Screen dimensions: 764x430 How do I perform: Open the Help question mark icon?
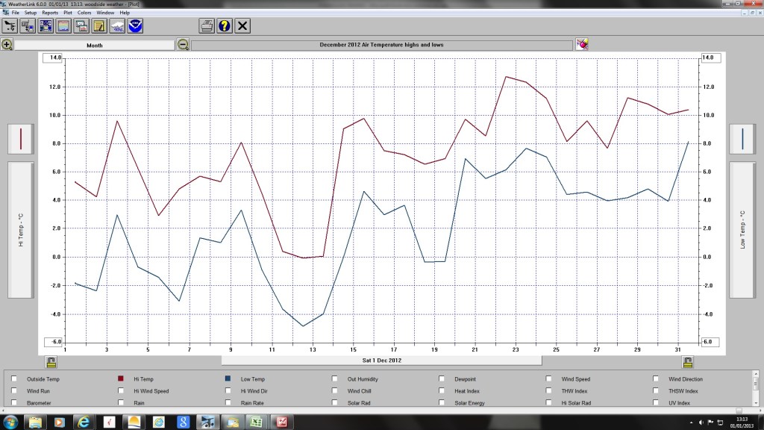[225, 25]
